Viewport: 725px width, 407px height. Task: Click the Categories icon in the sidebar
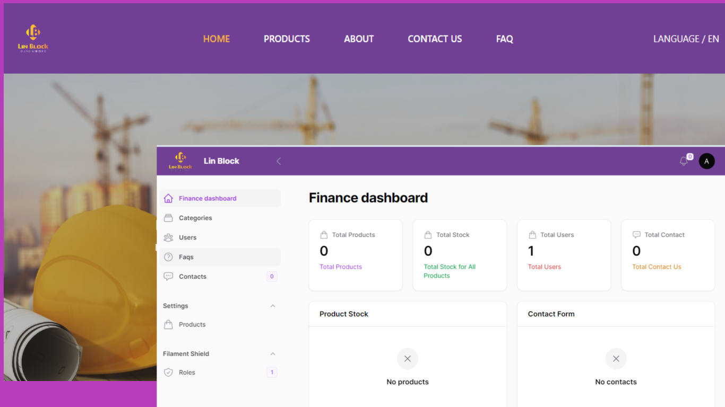click(168, 218)
